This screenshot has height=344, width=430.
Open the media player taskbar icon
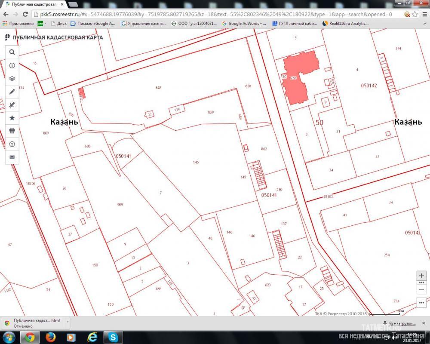(71, 337)
